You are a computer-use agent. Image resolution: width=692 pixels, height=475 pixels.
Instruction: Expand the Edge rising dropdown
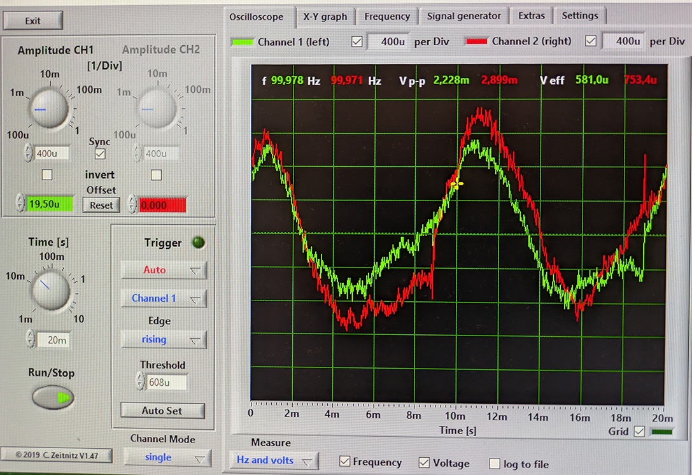click(x=164, y=340)
